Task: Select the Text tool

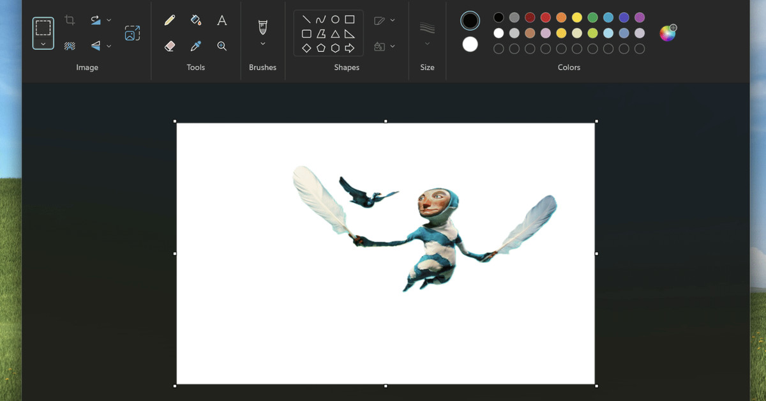Action: 222,20
